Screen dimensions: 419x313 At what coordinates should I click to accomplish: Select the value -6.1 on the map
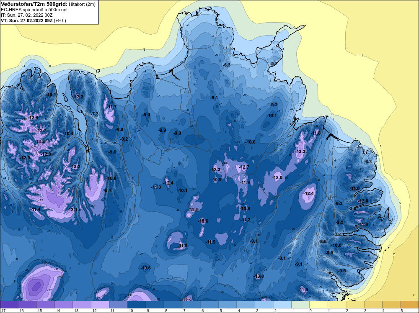[x=107, y=190]
